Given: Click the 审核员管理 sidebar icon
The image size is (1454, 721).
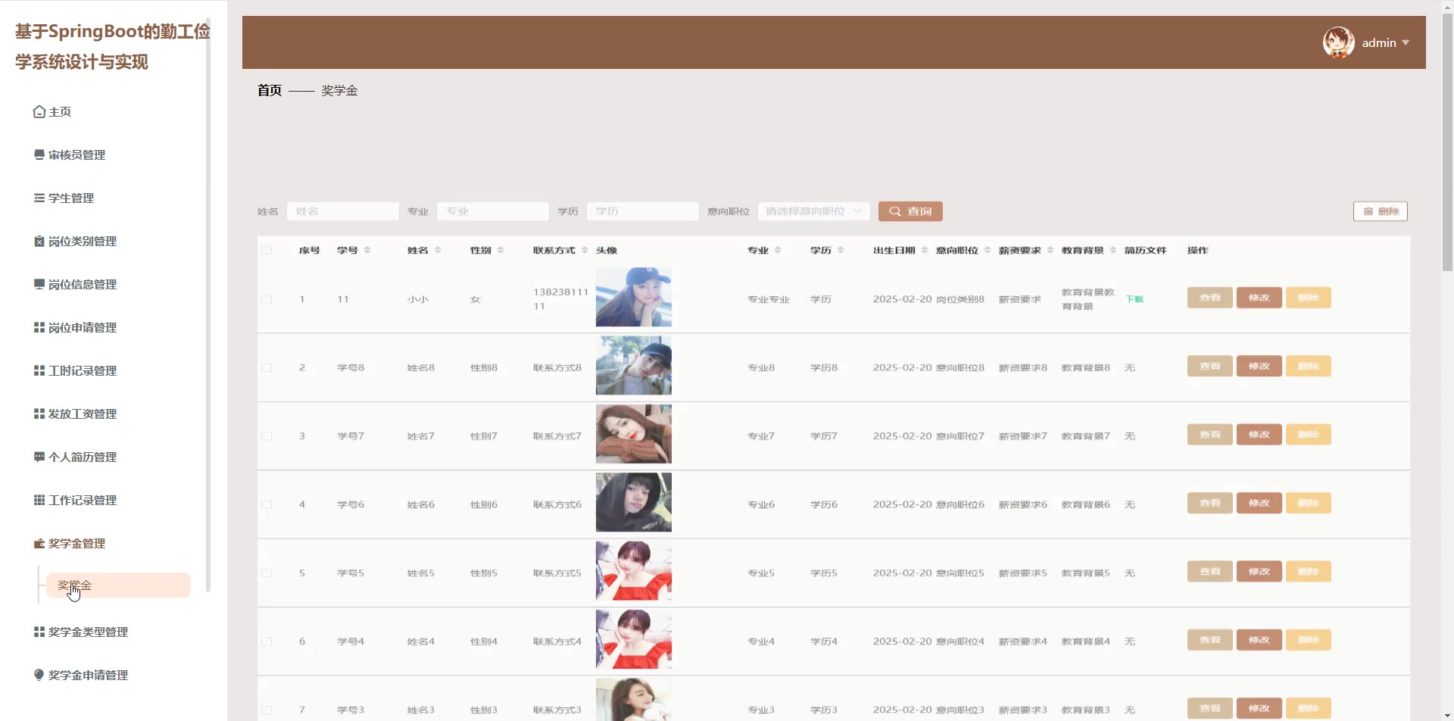Looking at the screenshot, I should [x=39, y=154].
